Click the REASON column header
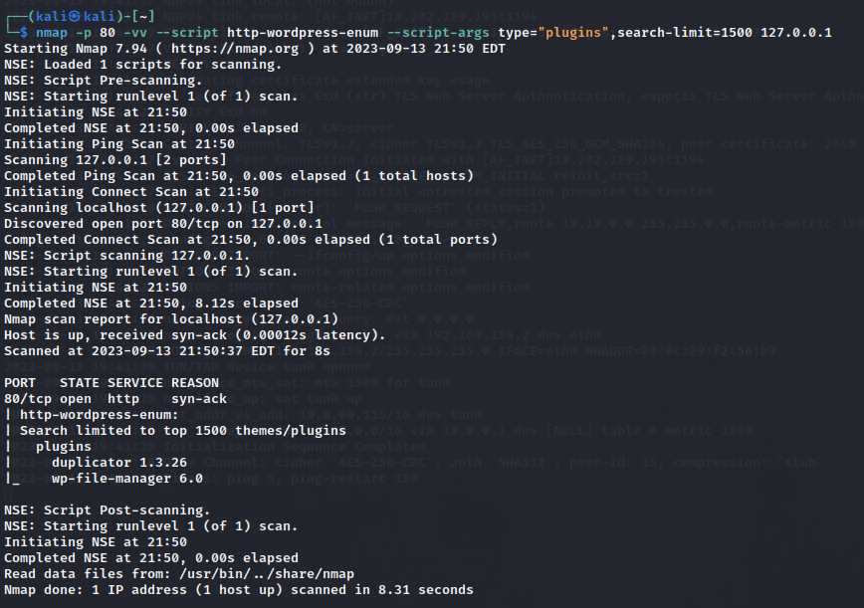 [x=195, y=383]
